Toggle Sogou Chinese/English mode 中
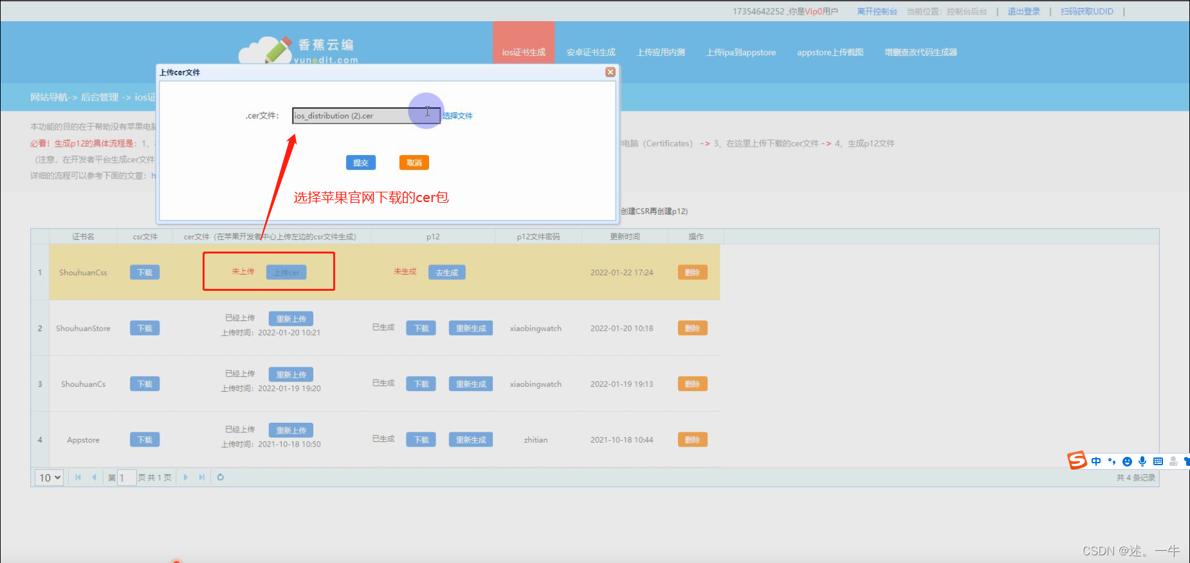Viewport: 1190px width, 563px height. (1096, 461)
